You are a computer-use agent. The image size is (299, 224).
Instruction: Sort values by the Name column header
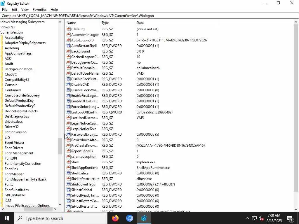[x=82, y=23]
